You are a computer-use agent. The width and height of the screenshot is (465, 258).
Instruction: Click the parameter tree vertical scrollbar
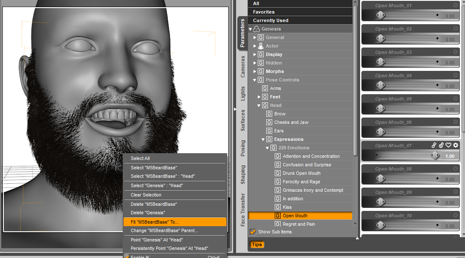tap(355, 80)
